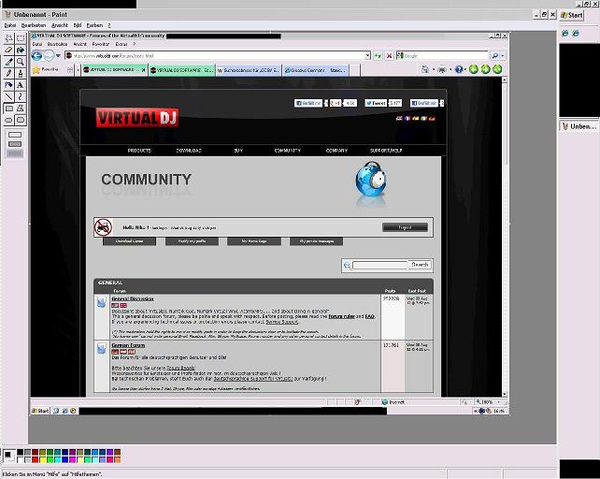Choose outline-with-fill shape style option
The height and width of the screenshot is (479, 600).
pos(15,144)
